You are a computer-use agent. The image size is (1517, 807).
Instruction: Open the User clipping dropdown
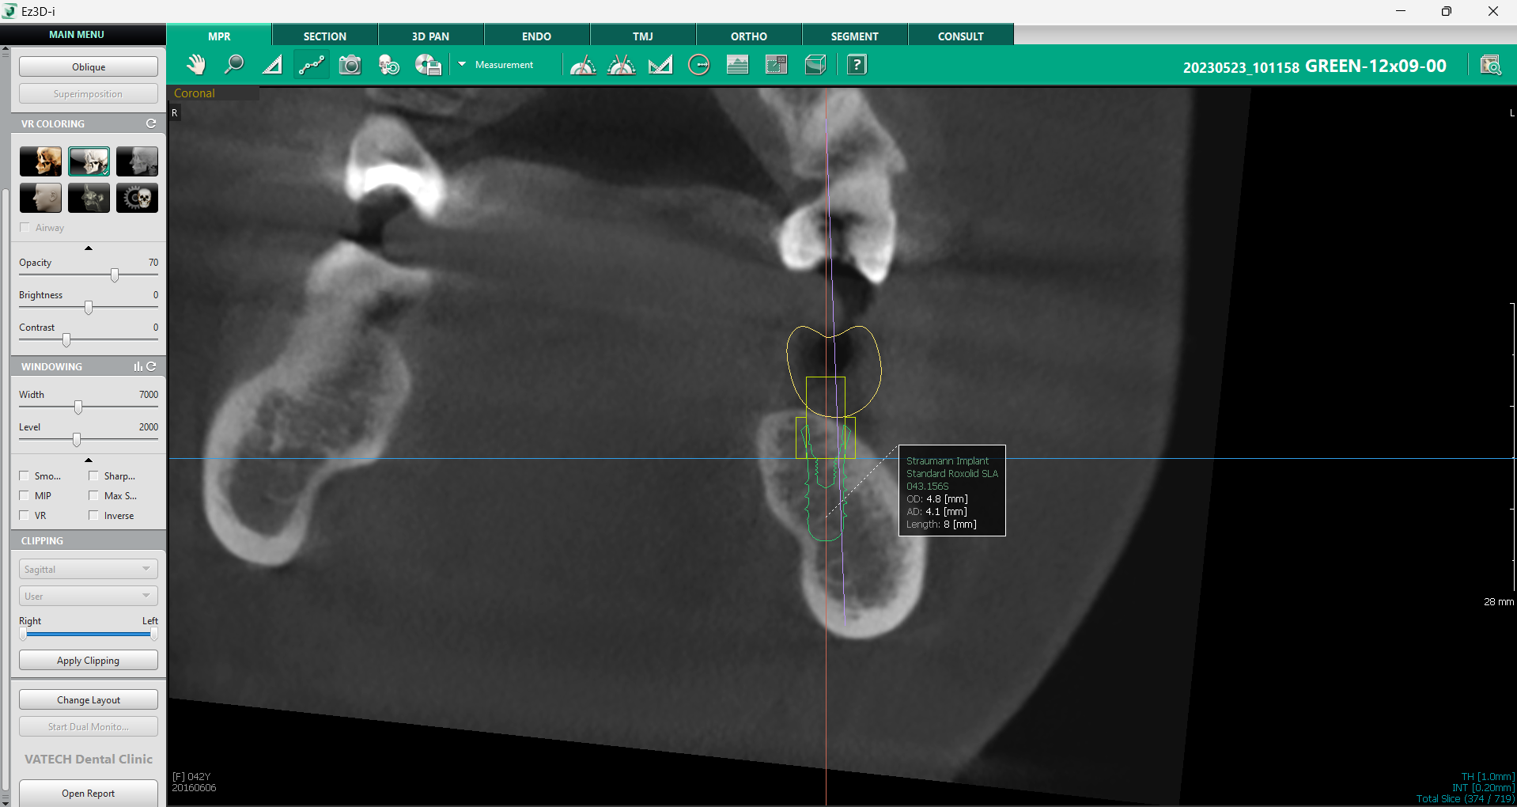pos(88,597)
